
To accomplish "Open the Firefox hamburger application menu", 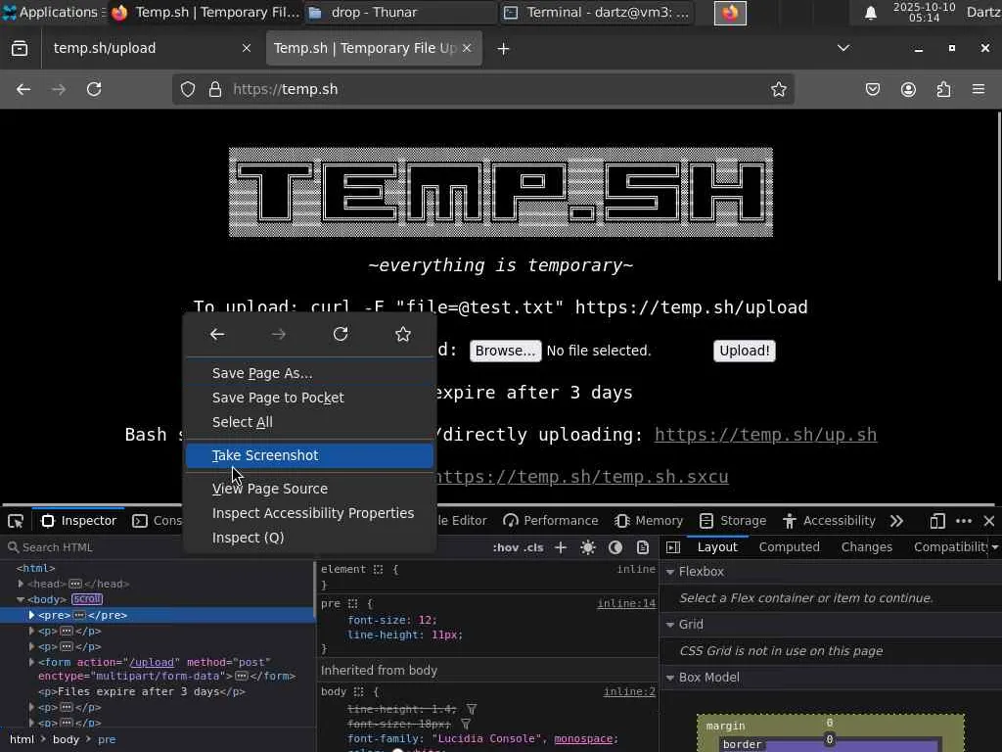I will [979, 89].
